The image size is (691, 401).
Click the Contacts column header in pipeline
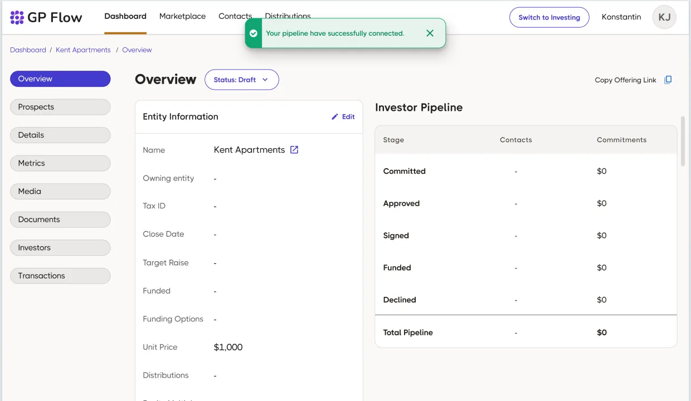click(516, 140)
